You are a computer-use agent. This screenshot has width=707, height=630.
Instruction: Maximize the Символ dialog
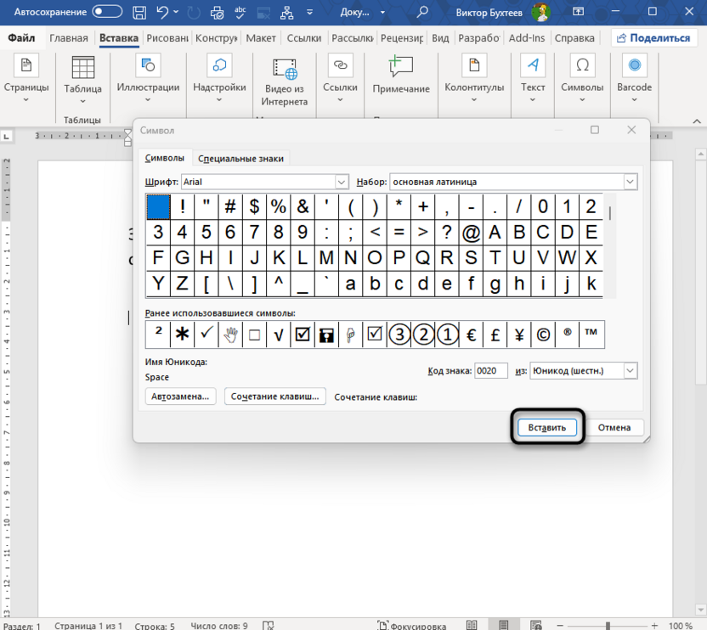click(x=595, y=130)
